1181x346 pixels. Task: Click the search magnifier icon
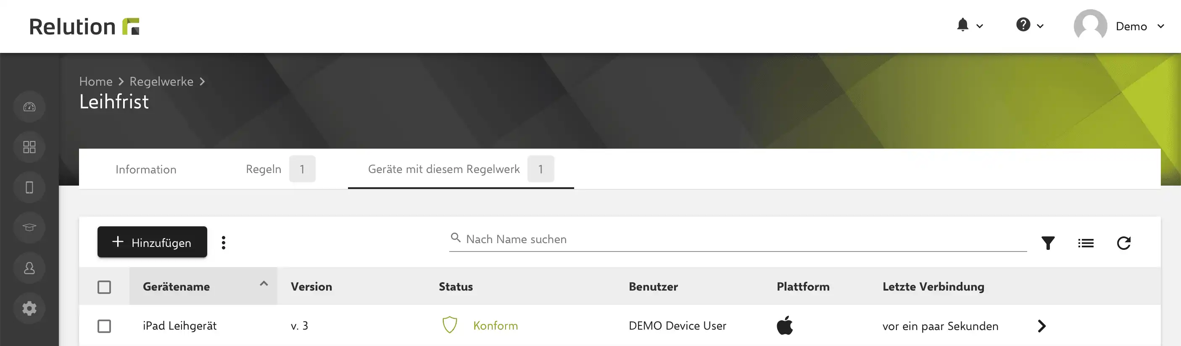455,238
